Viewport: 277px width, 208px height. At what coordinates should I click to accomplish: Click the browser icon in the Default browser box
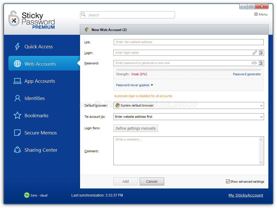click(117, 105)
